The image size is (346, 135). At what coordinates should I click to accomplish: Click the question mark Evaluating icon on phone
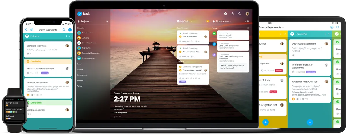pyautogui.click(x=27, y=36)
